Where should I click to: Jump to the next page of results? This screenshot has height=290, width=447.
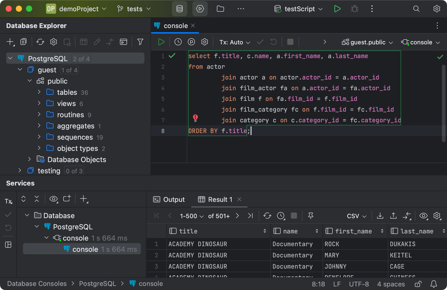tap(237, 216)
